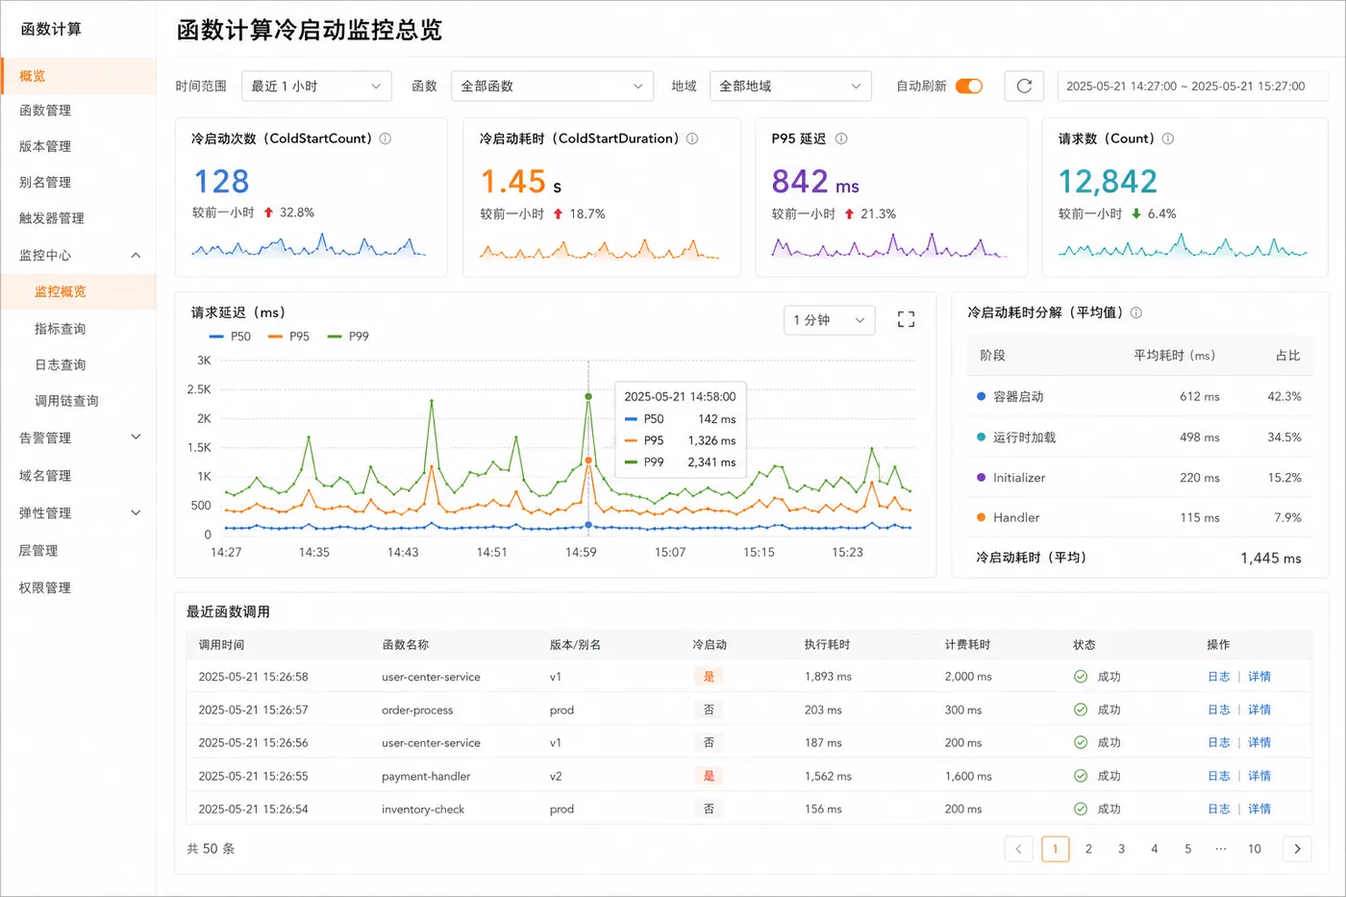The image size is (1346, 897).
Task: Turn off the 自动刷新 switch
Action: [x=969, y=86]
